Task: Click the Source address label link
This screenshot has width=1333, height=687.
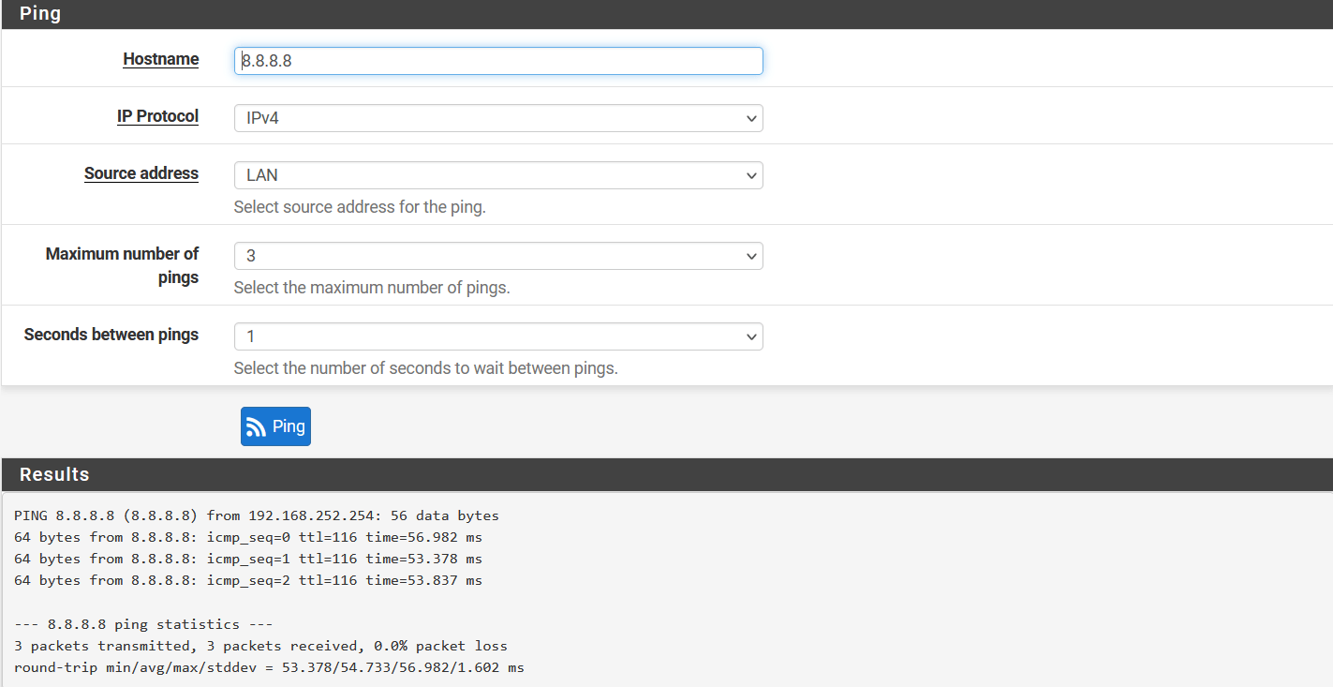Action: [141, 173]
